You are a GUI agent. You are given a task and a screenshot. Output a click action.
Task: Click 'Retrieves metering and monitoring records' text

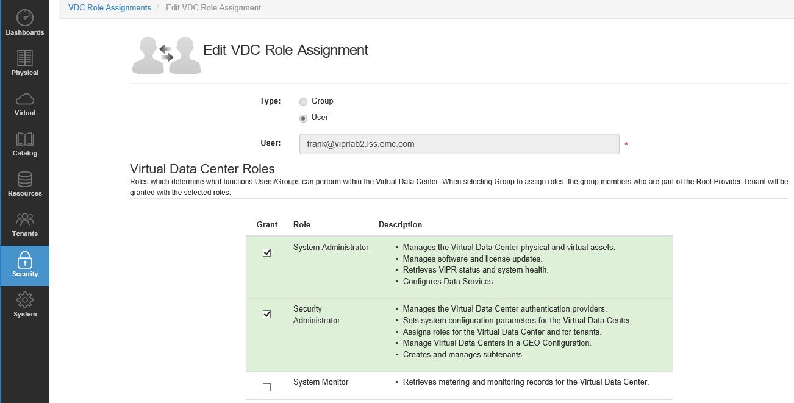click(526, 382)
